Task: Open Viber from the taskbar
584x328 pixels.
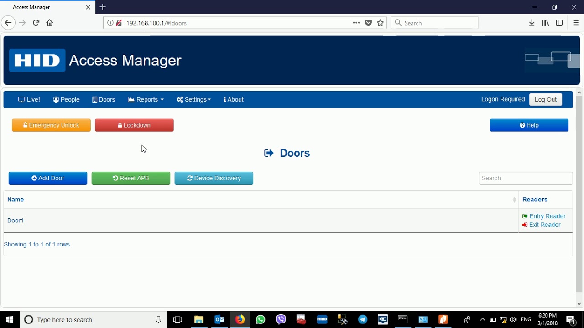Action: point(281,319)
